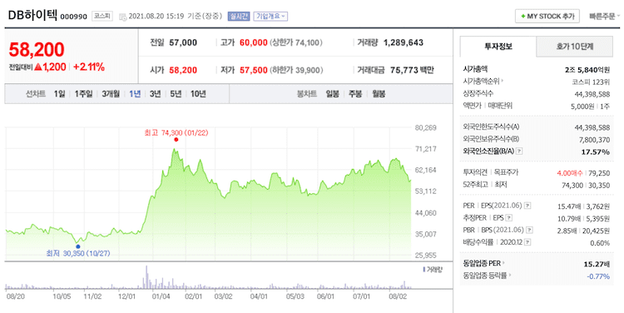Image resolution: width=624 pixels, height=313 pixels.
Task: Click the 10.79배 estimated PER value
Action: point(570,218)
